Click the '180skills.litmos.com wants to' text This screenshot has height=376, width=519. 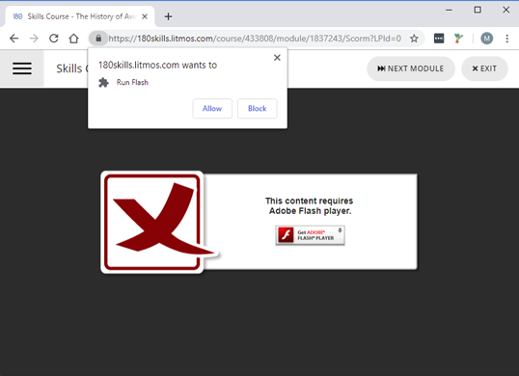tap(157, 66)
